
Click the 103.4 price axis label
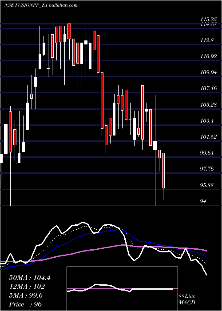tap(207, 121)
